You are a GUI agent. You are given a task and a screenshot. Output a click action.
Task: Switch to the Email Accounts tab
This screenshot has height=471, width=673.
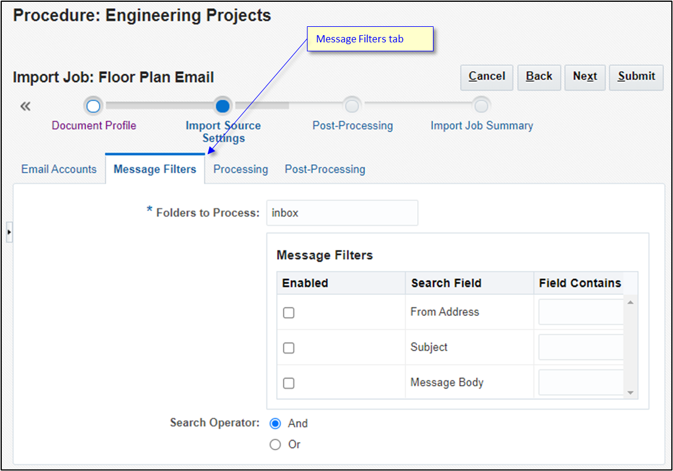(59, 169)
